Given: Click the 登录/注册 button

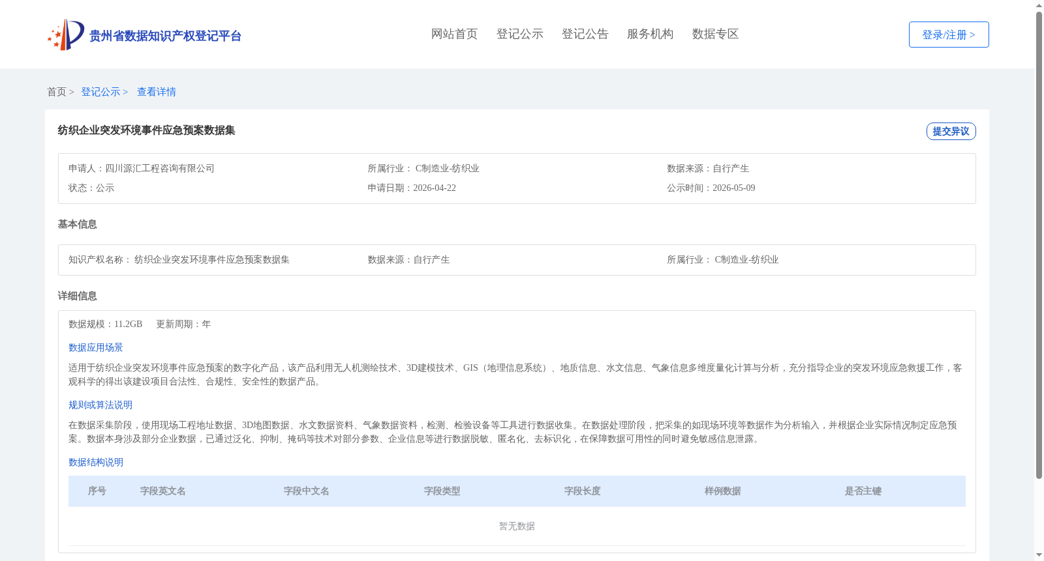Looking at the screenshot, I should 949,35.
